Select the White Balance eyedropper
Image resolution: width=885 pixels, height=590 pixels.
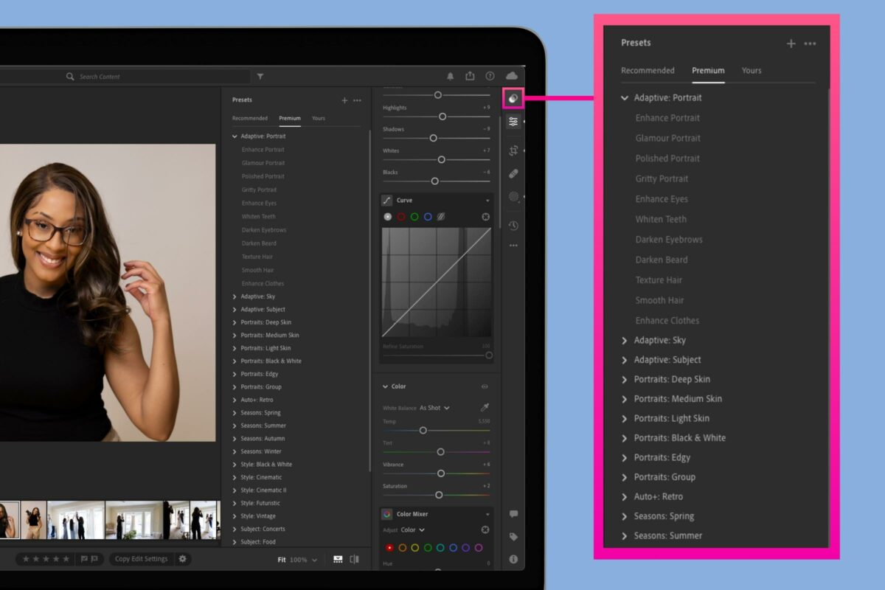click(x=483, y=406)
